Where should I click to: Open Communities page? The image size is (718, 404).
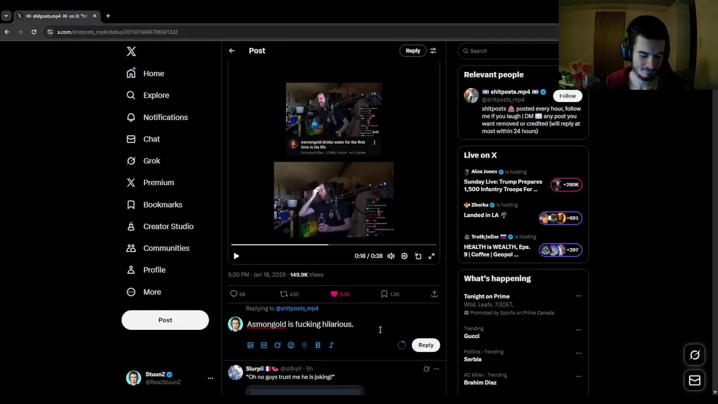(158, 248)
